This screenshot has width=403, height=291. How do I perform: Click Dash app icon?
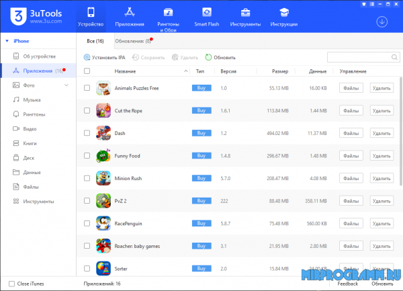(x=103, y=133)
